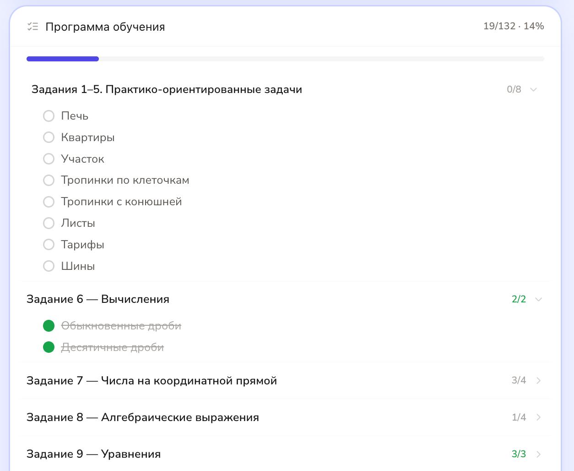The height and width of the screenshot is (471, 574).
Task: Open the Листы lesson
Action: tap(78, 223)
